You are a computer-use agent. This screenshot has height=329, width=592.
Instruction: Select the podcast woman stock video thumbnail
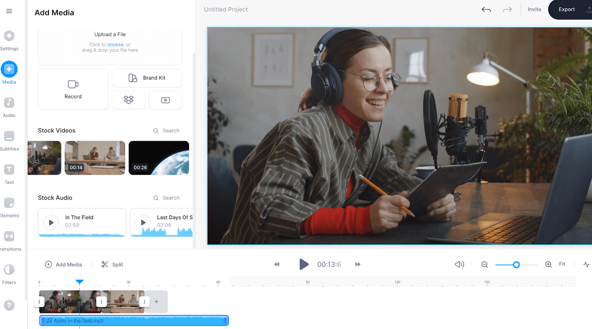[44, 158]
